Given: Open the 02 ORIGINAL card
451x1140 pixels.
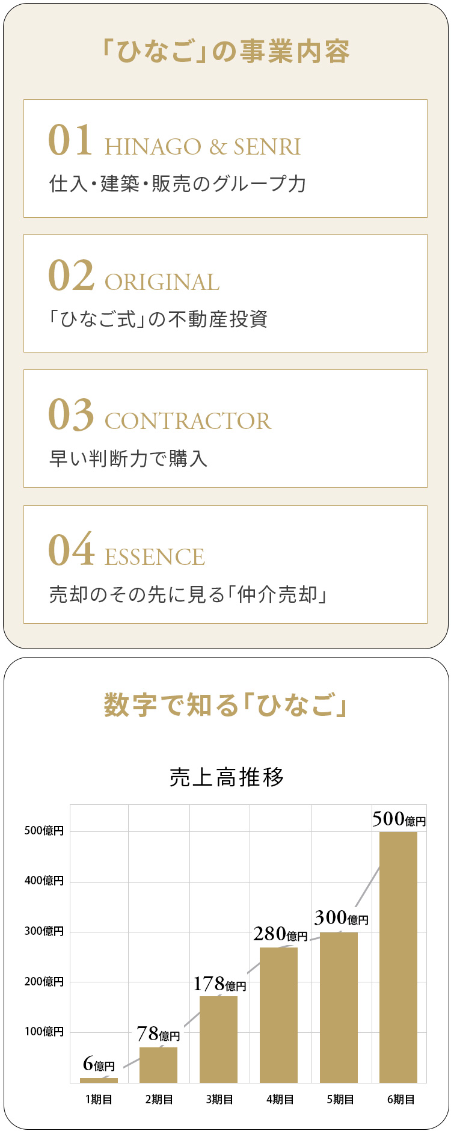Looking at the screenshot, I should 226,294.
